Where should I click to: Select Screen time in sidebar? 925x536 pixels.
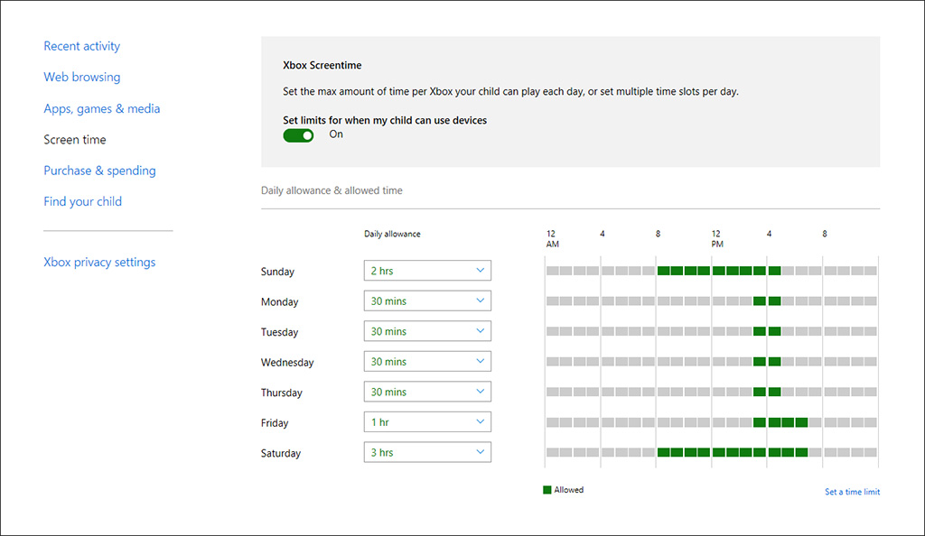(75, 140)
